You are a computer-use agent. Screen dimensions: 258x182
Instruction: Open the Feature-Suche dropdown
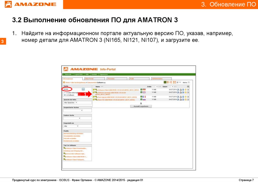pos(72,118)
